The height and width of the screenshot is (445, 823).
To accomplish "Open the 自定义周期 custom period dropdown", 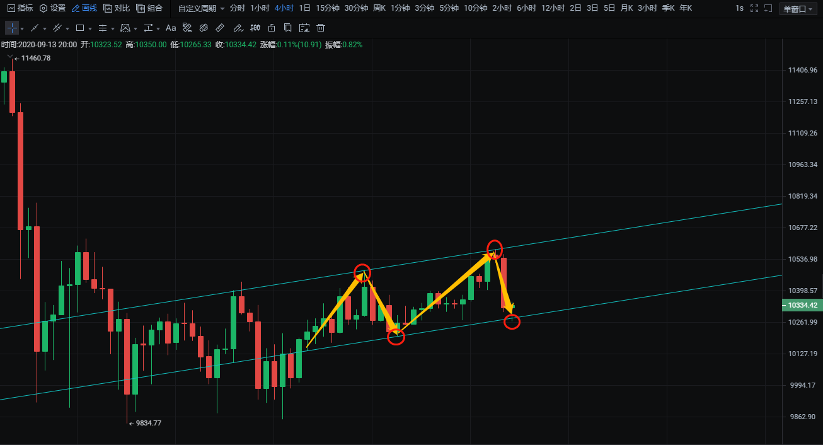I will pyautogui.click(x=201, y=8).
